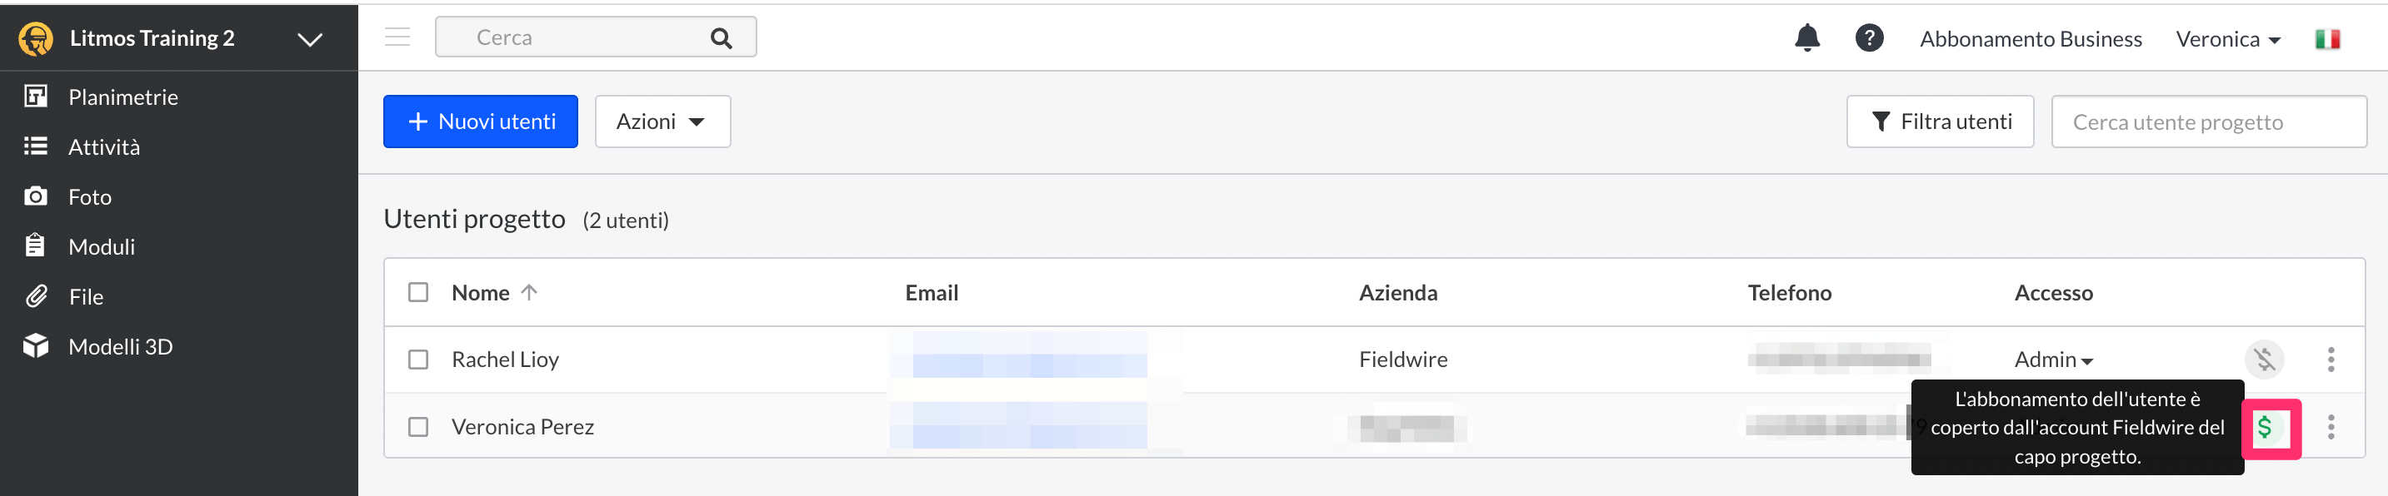Open the three-dot menu for Veronica Perez
The width and height of the screenshot is (2388, 496).
tap(2331, 428)
